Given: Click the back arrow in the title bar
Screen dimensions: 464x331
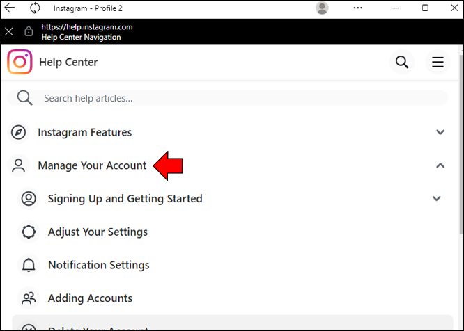Looking at the screenshot, I should [x=10, y=8].
